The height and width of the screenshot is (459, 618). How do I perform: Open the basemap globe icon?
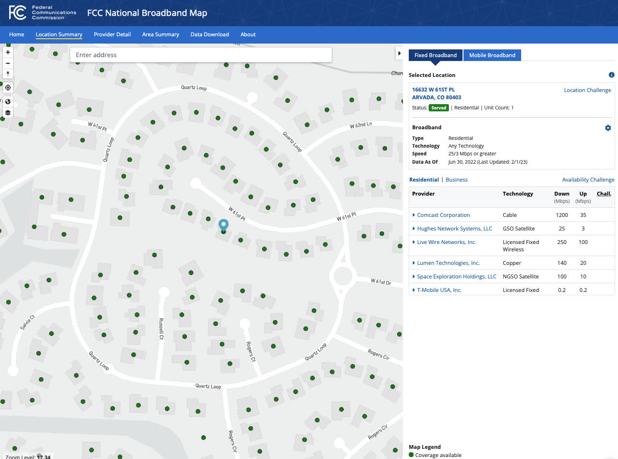click(8, 102)
